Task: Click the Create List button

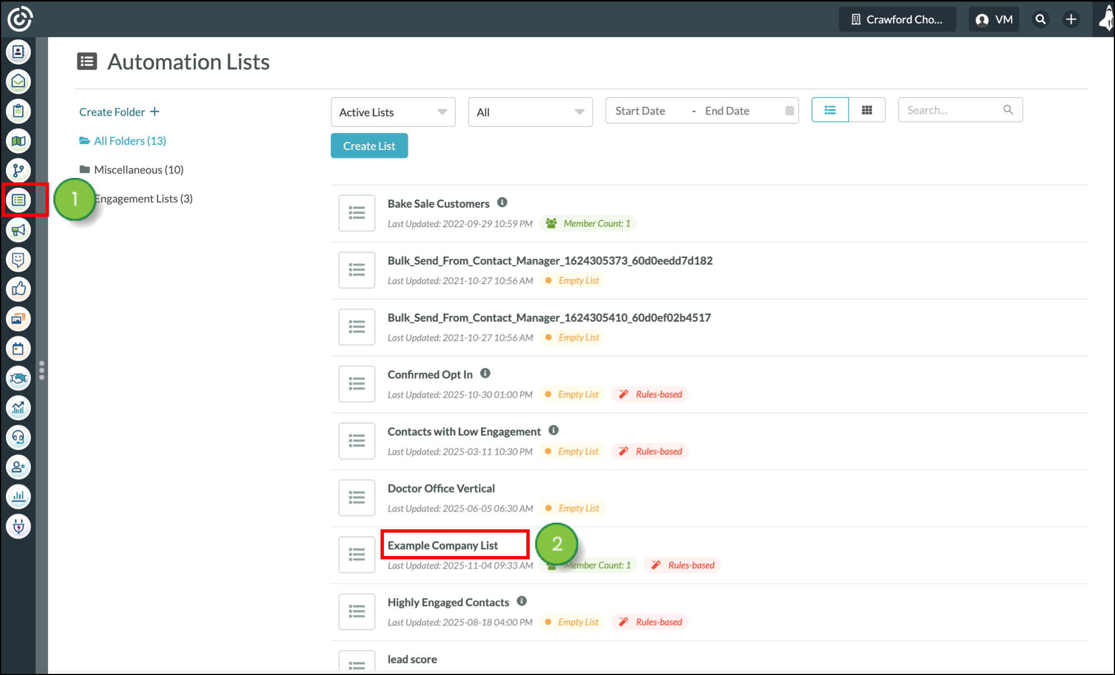Action: [369, 146]
